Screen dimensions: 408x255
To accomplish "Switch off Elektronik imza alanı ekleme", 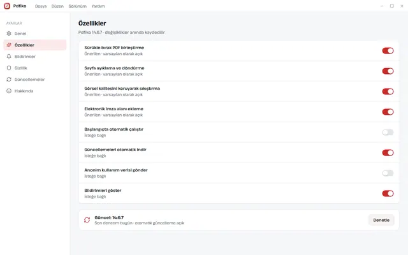I will coord(388,112).
